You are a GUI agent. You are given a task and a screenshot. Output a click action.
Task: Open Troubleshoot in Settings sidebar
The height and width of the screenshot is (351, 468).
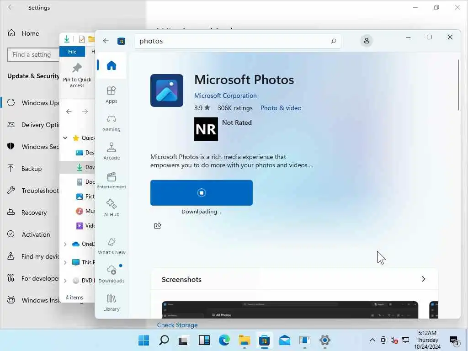point(33,191)
